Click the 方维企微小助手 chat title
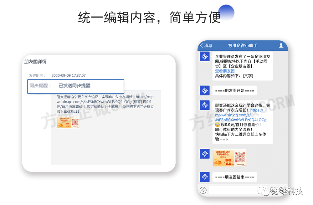313x205 pixels. click(243, 46)
